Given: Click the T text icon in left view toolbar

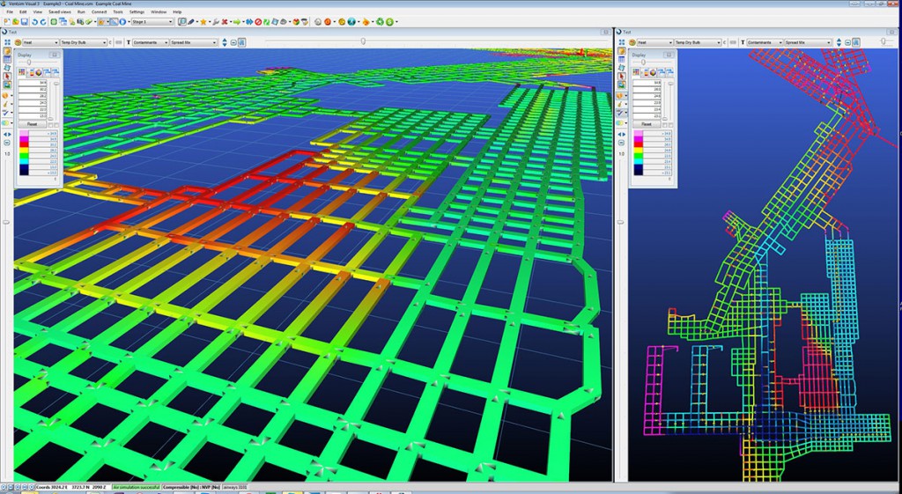Looking at the screenshot, I should coord(129,42).
